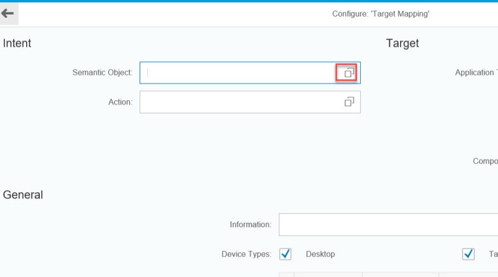498x277 pixels.
Task: Click the cut-off 'Compo' label
Action: [485, 161]
